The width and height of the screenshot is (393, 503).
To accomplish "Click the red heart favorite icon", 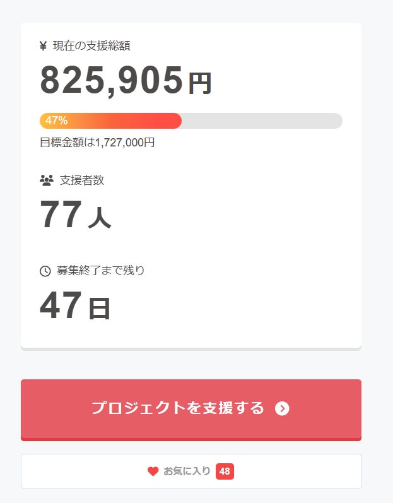I will tap(153, 471).
